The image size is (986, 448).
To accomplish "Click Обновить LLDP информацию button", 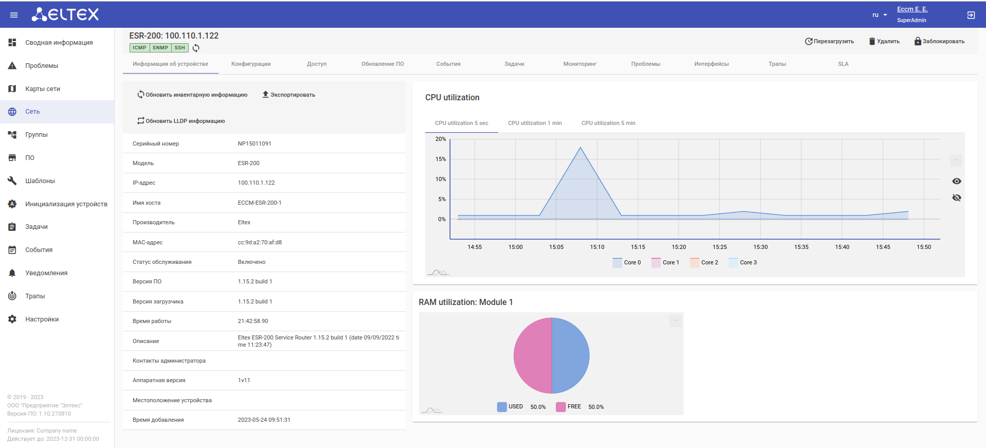I will coord(181,121).
